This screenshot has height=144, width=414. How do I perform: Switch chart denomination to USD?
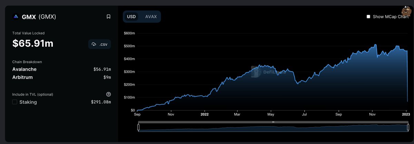pyautogui.click(x=131, y=16)
